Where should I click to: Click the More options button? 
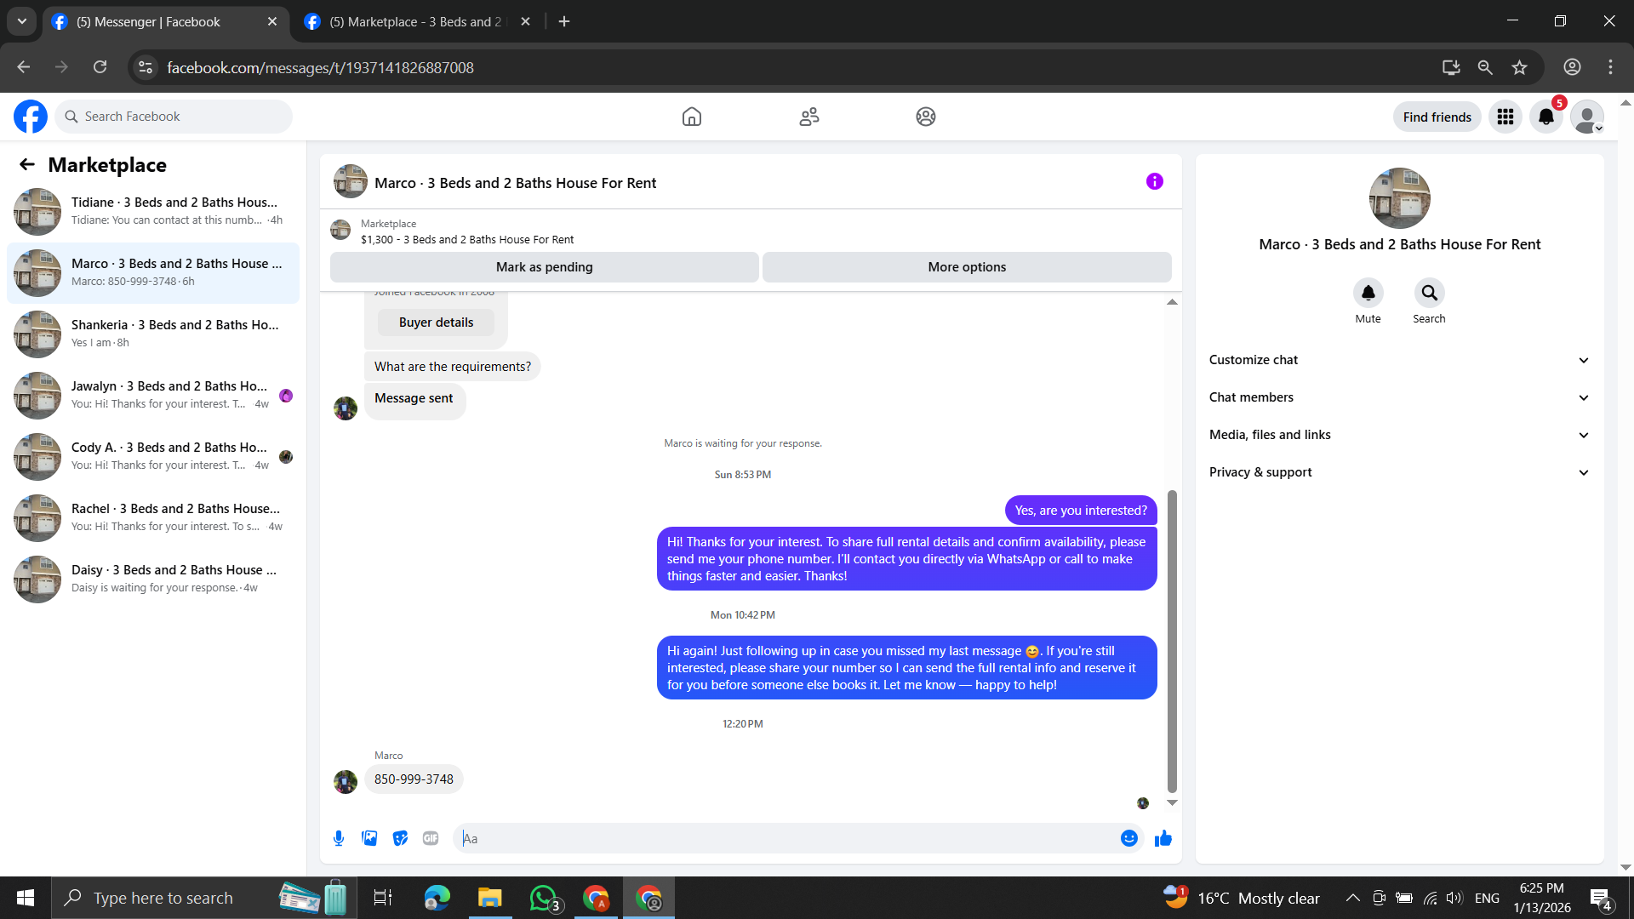pyautogui.click(x=967, y=267)
